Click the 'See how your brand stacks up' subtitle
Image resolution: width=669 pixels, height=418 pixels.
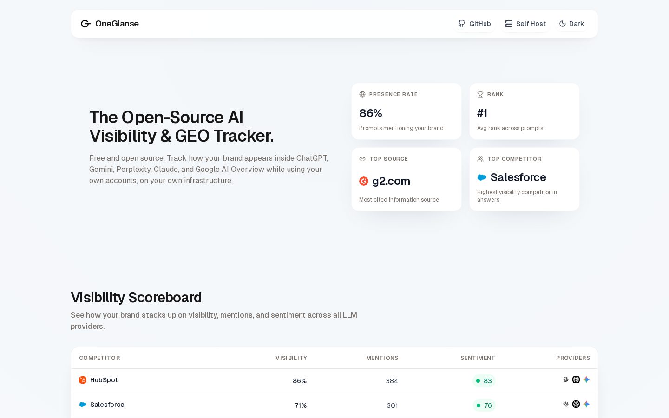click(x=214, y=320)
